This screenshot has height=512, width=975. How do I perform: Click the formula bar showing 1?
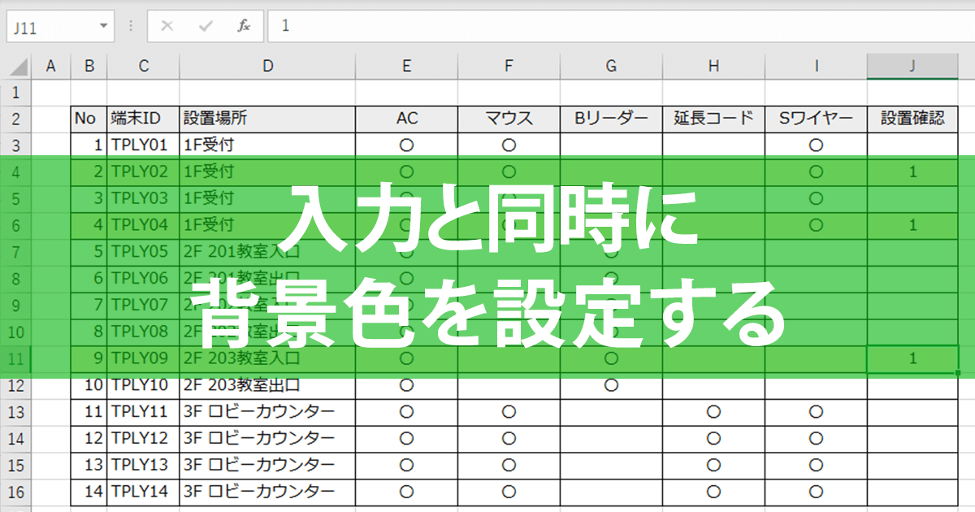pos(621,26)
